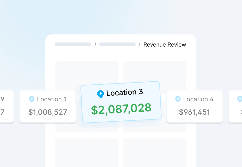Click the $2,087,028 revenue value
The image size is (242, 167).
121,109
